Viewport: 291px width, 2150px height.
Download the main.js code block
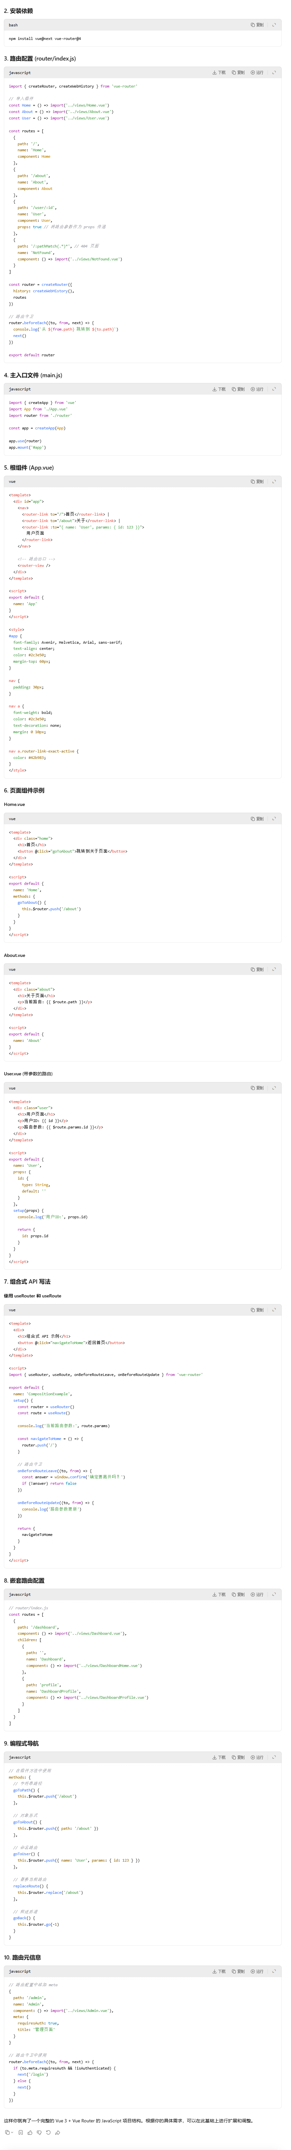pyautogui.click(x=219, y=389)
